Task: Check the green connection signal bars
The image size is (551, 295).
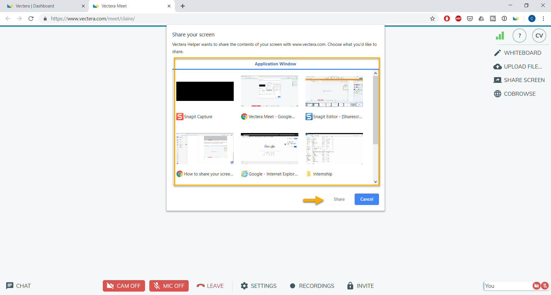Action: click(500, 36)
